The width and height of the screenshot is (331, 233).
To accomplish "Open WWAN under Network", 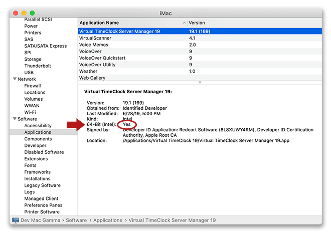I will tap(32, 105).
